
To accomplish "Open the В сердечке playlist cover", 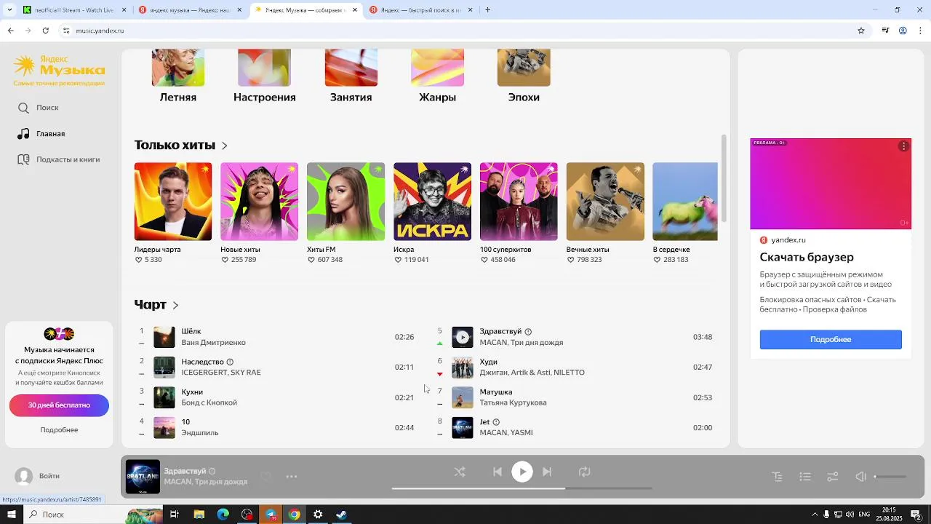I will coord(685,202).
